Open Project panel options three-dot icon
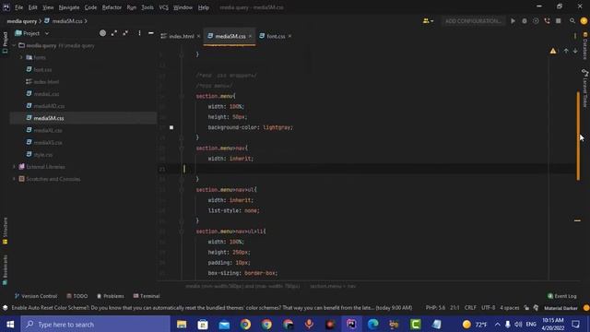This screenshot has height=332, width=590. pyautogui.click(x=139, y=33)
